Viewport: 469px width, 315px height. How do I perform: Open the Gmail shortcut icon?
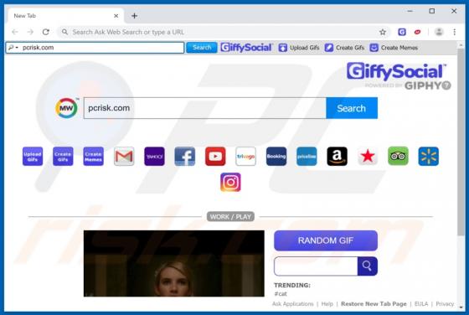pyautogui.click(x=124, y=156)
